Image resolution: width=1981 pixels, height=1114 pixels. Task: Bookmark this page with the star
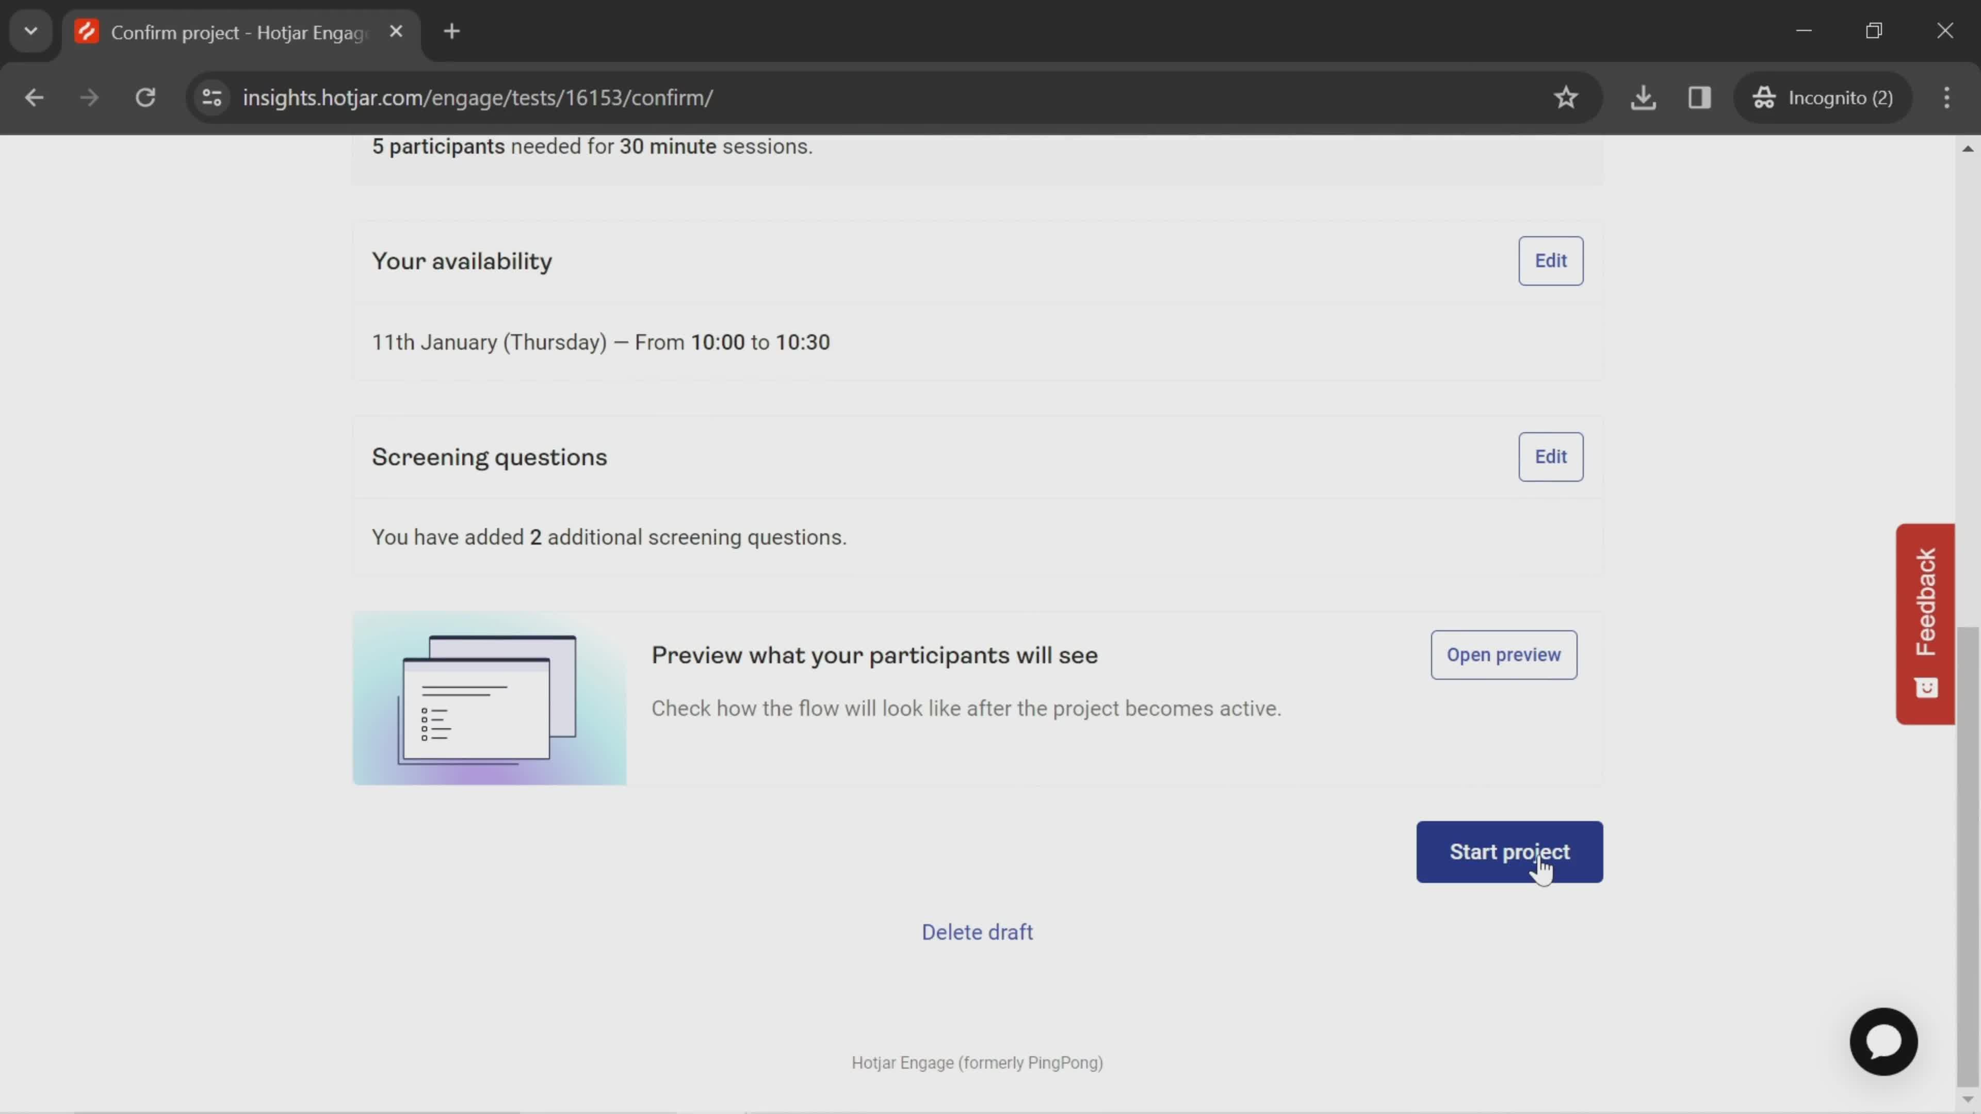tap(1566, 97)
